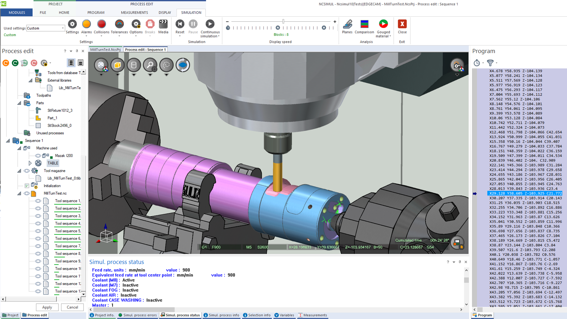Viewport: 567px width, 319px height.
Task: Click the display speed slider handle
Action: pos(283,21)
